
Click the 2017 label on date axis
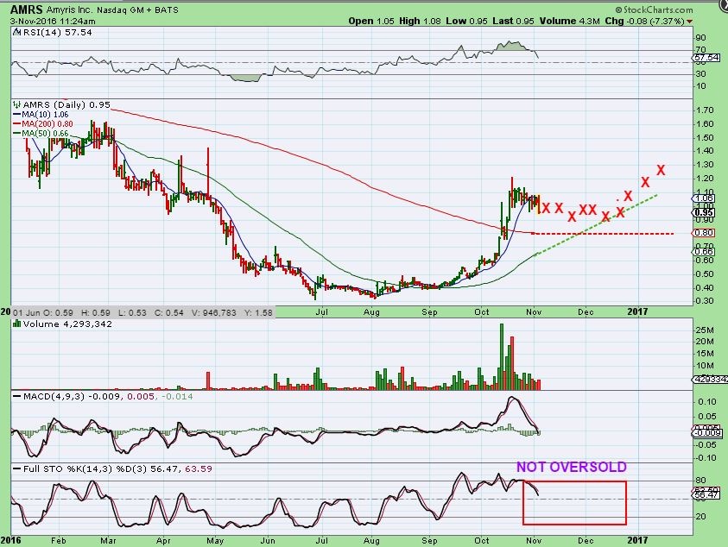tap(637, 309)
